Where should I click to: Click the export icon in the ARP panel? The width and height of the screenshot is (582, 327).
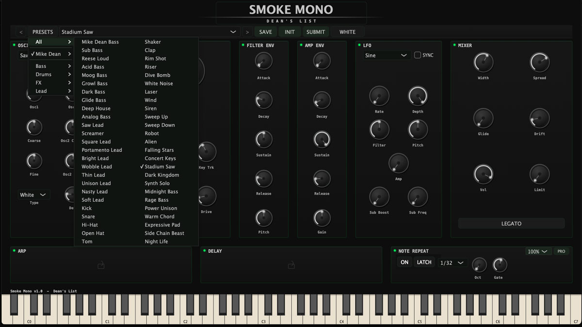pyautogui.click(x=100, y=266)
